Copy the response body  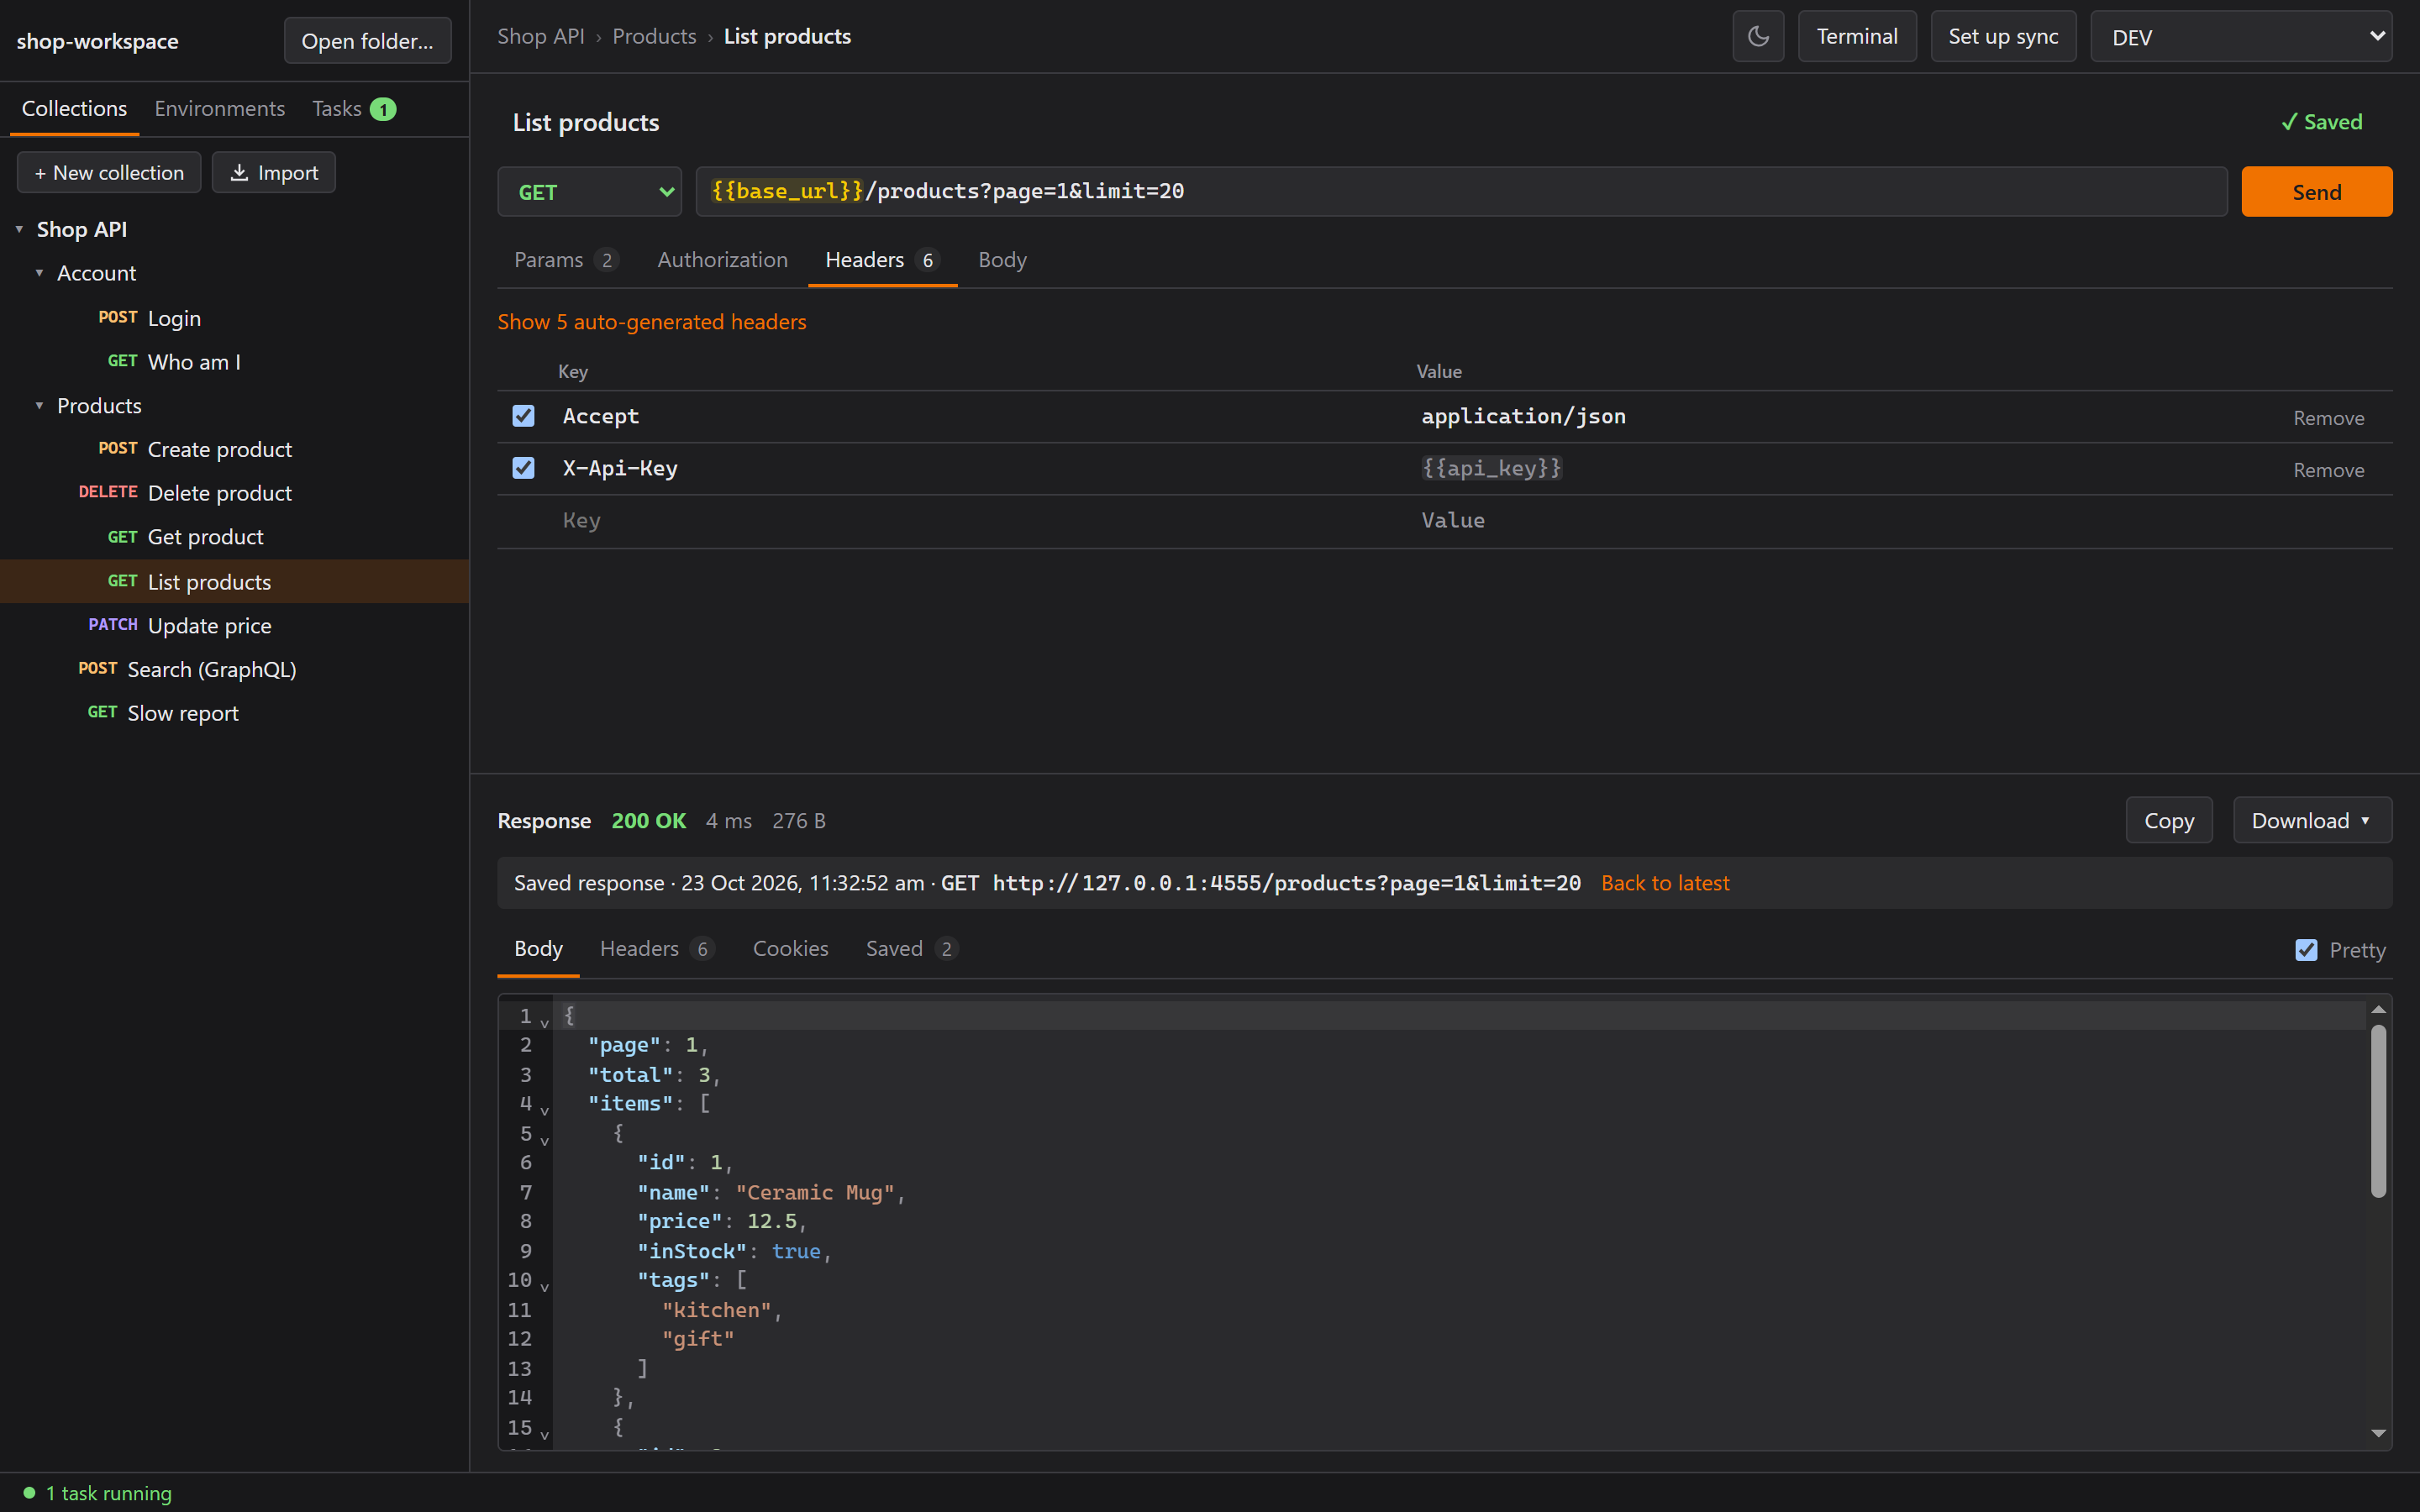coord(2169,820)
